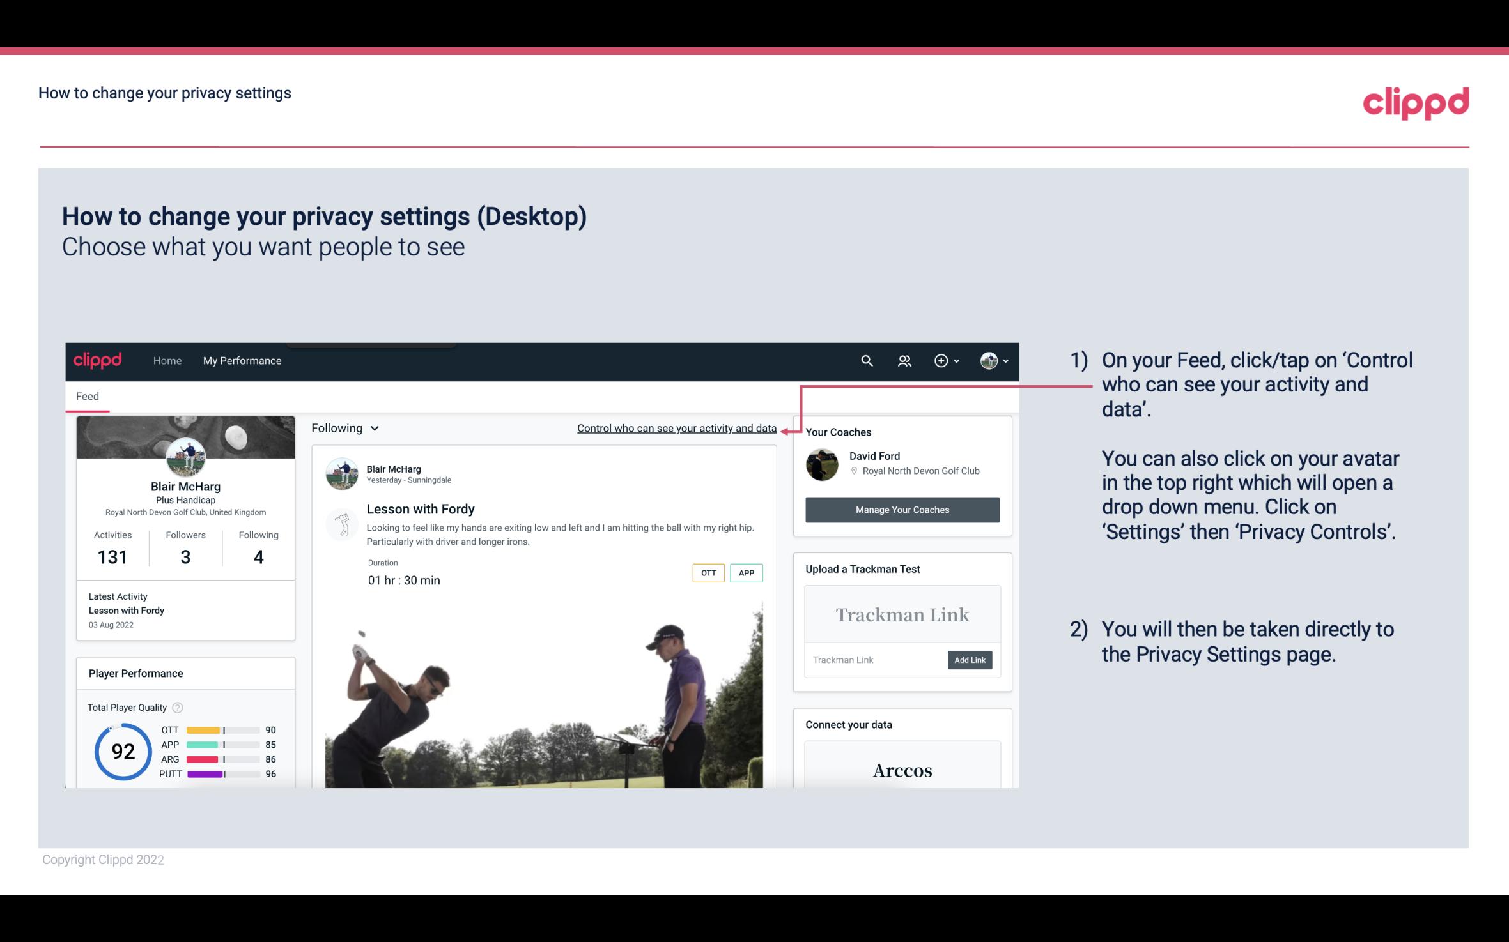Click 'Control who can see your activity and data'
The image size is (1509, 942).
[676, 428]
